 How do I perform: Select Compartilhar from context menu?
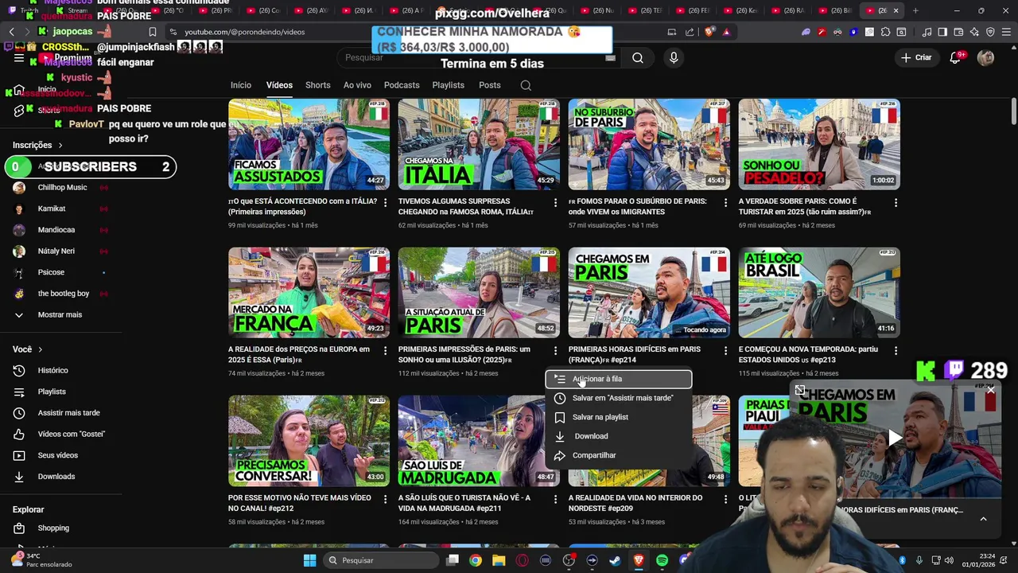[x=619, y=455]
